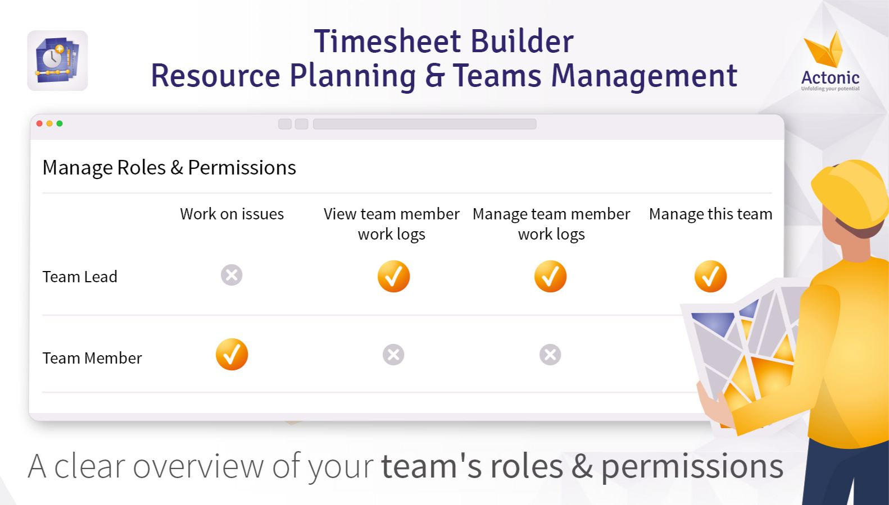Click the Team Lead row label
889x505 pixels.
click(80, 277)
